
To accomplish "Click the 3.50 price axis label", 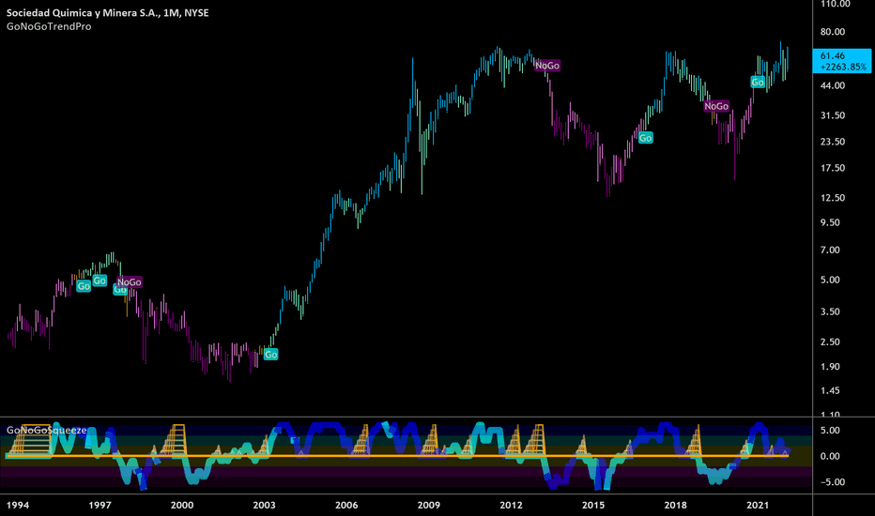I will pos(830,311).
